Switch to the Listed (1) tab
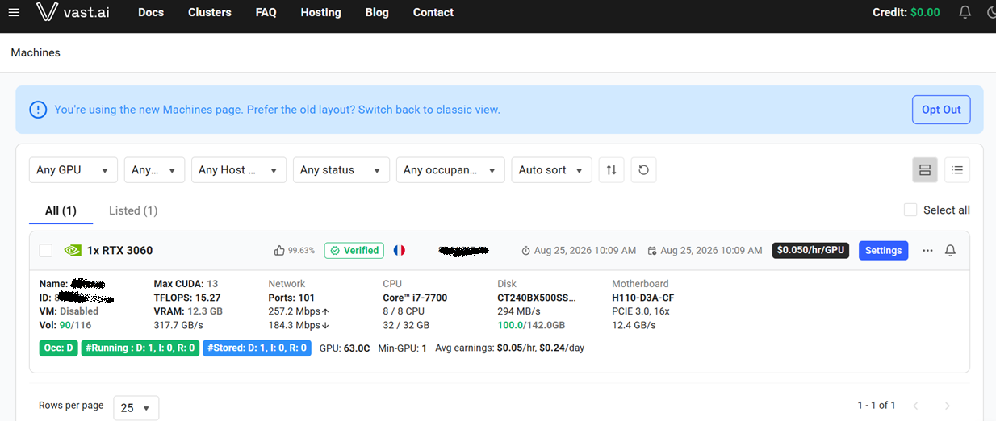The image size is (996, 421). [x=133, y=210]
